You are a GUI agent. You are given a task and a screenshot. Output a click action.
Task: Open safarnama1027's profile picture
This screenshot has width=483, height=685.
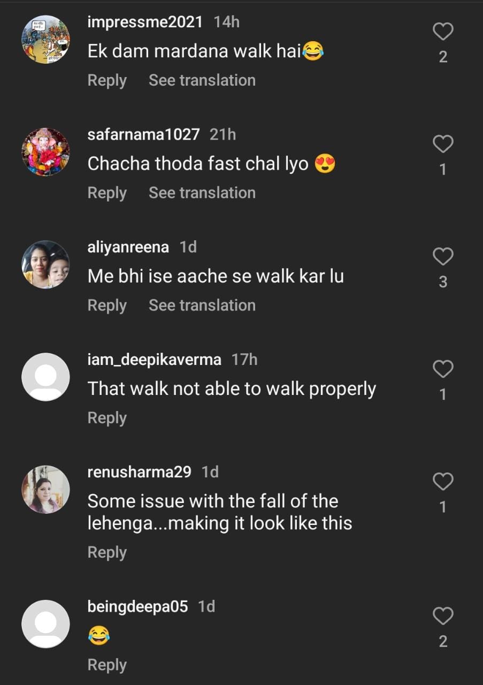coord(45,152)
